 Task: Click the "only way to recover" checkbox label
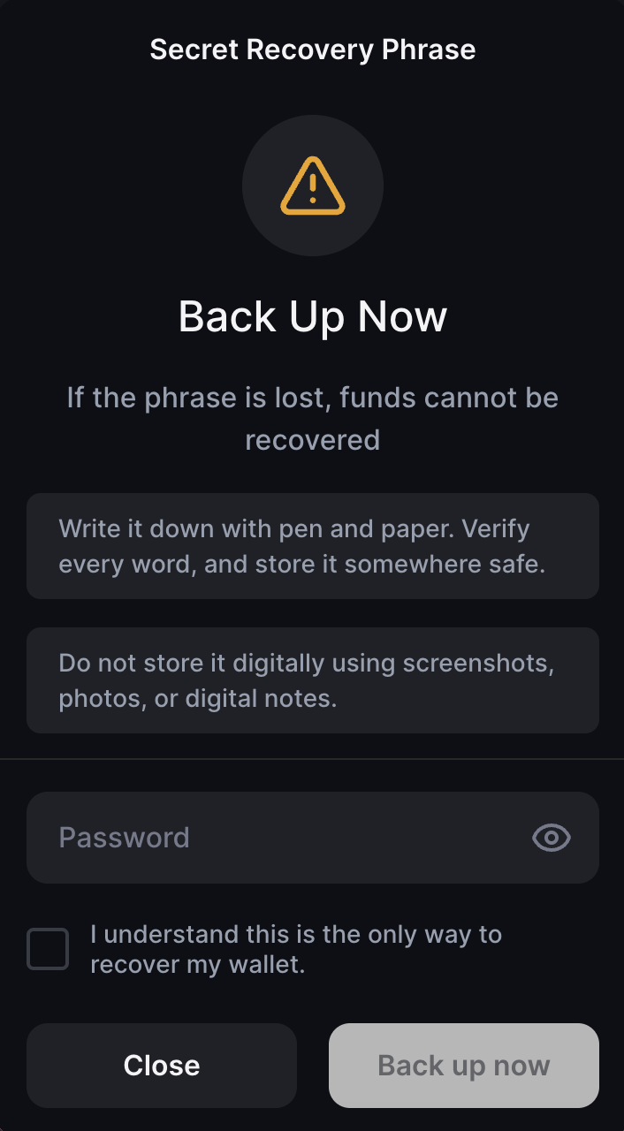tap(296, 949)
